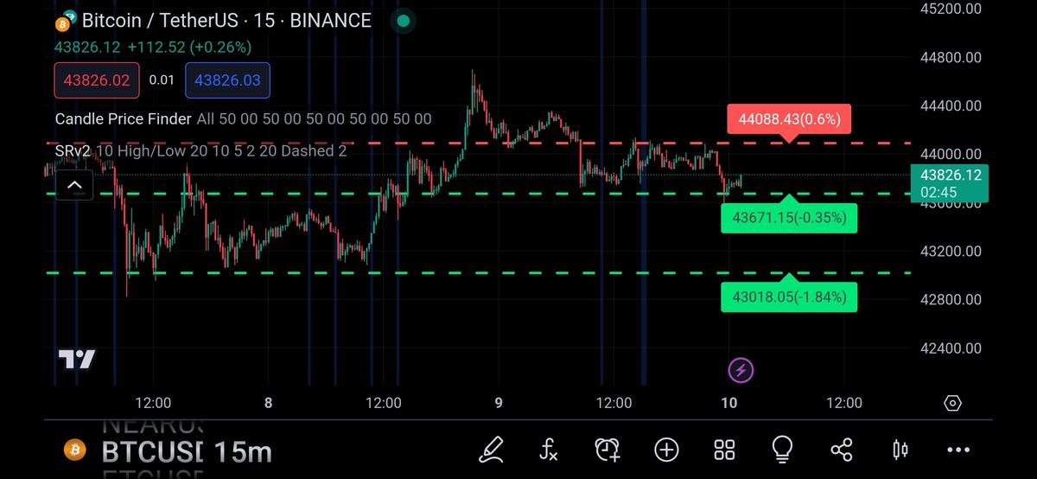Open the 15m interval selector
Screen dimensions: 1037x479
[243, 451]
